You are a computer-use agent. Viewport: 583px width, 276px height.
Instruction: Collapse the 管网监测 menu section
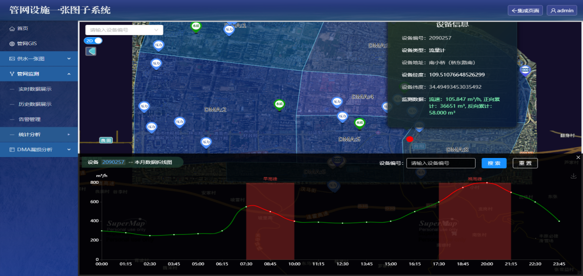tap(39, 74)
